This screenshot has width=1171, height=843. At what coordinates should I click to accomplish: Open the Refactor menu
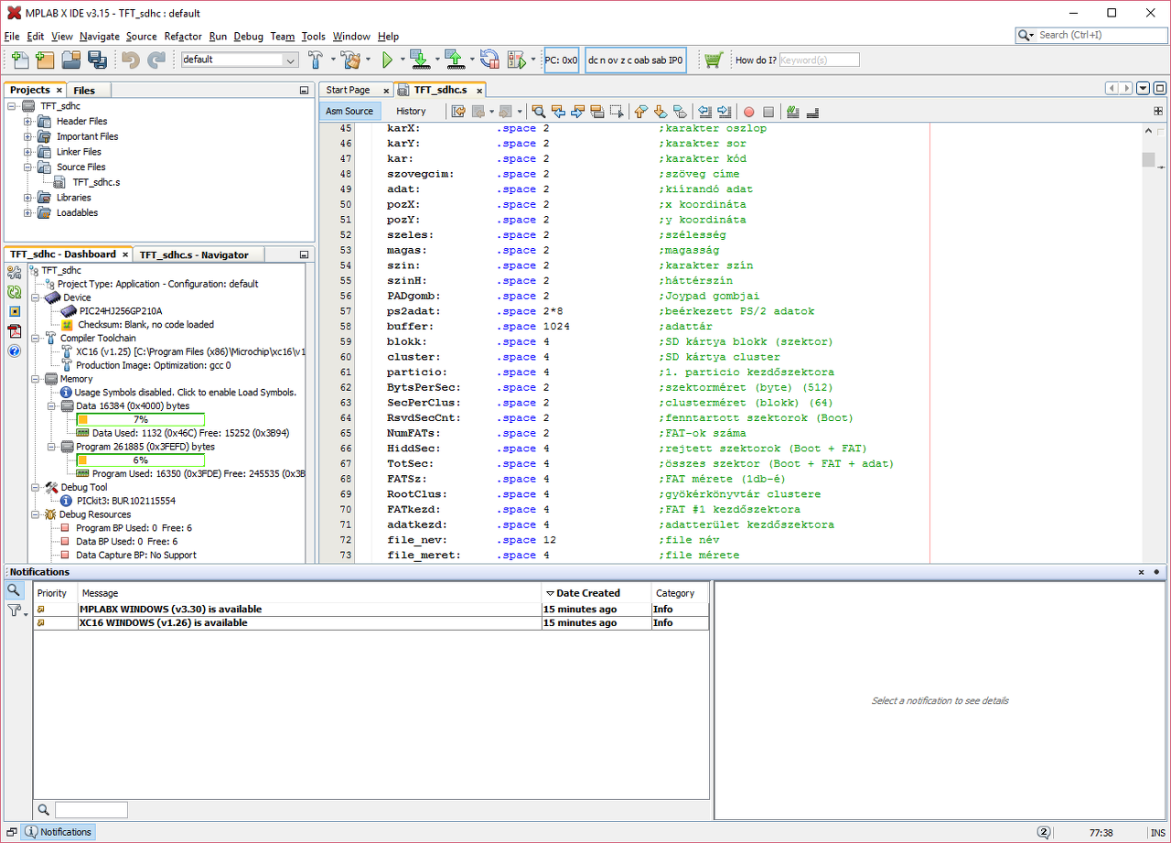183,37
